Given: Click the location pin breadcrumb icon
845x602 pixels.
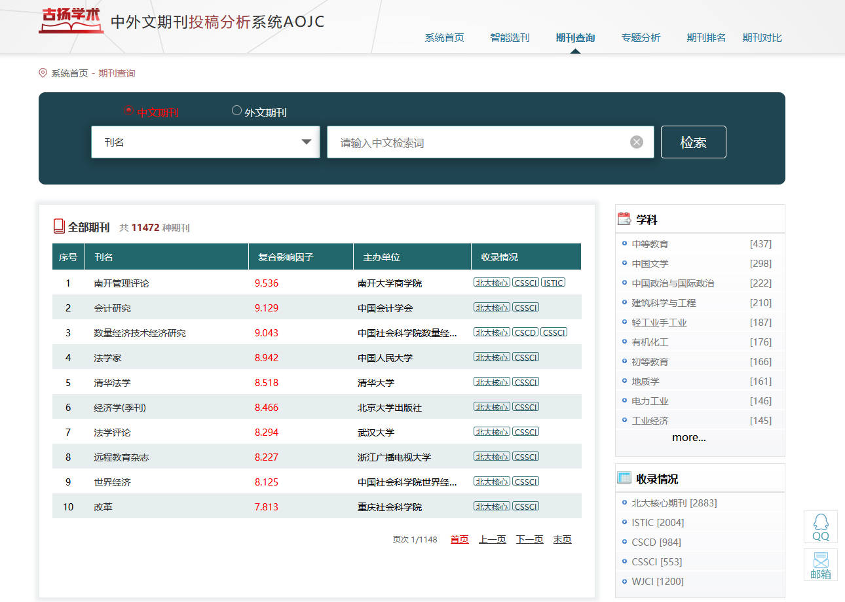Looking at the screenshot, I should point(43,73).
